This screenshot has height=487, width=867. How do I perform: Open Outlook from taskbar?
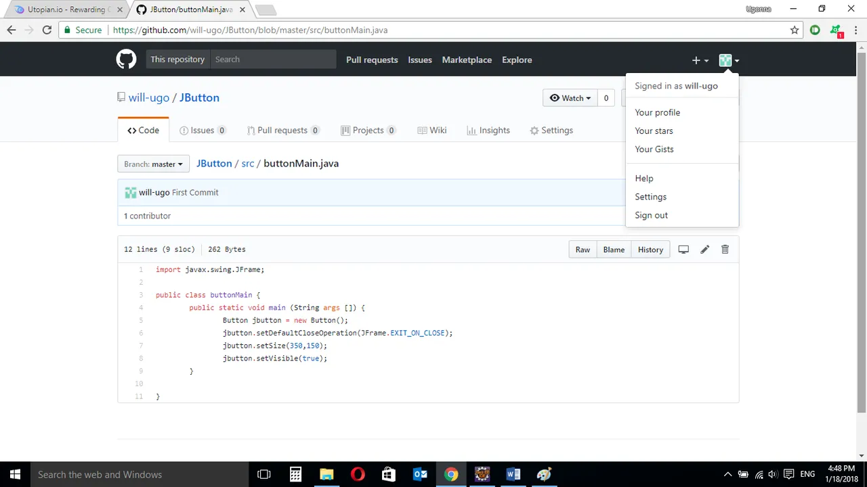(x=420, y=474)
